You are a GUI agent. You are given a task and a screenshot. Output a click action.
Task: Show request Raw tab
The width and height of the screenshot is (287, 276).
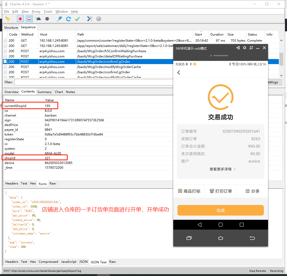[53, 183]
